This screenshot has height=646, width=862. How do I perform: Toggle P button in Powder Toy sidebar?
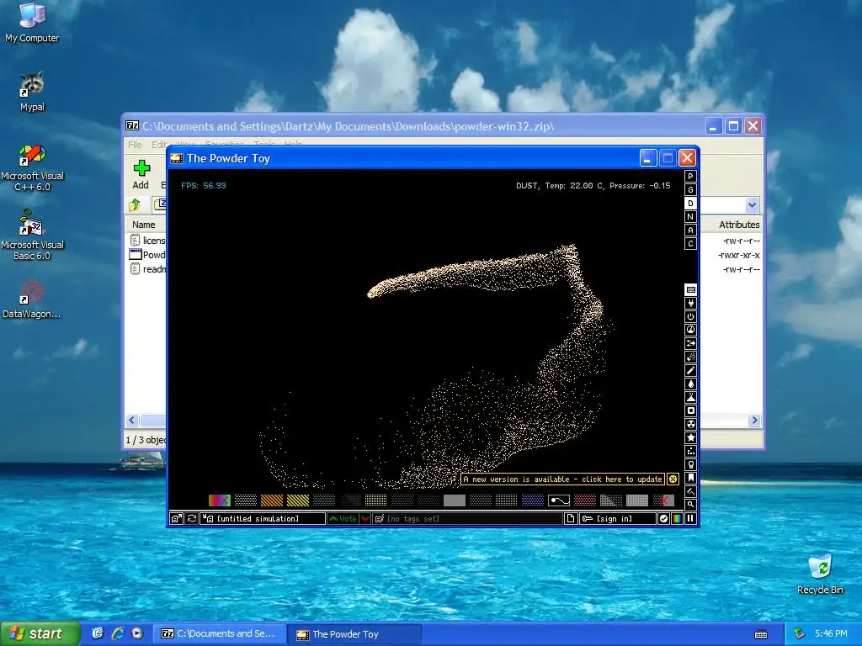click(690, 177)
